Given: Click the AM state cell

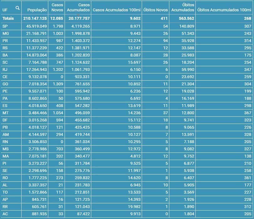Looking at the screenshot, I should (x=5, y=135).
